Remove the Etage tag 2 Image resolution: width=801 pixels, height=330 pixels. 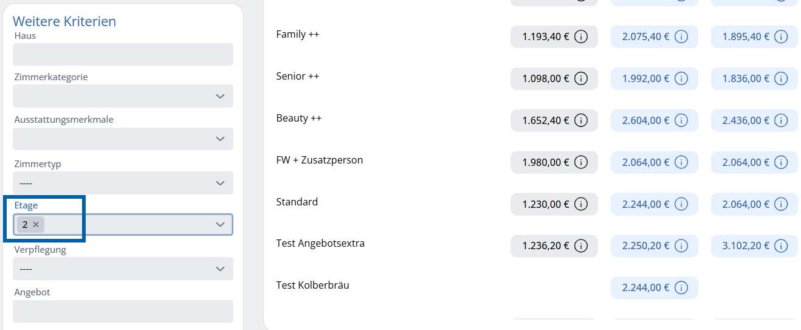tap(36, 225)
